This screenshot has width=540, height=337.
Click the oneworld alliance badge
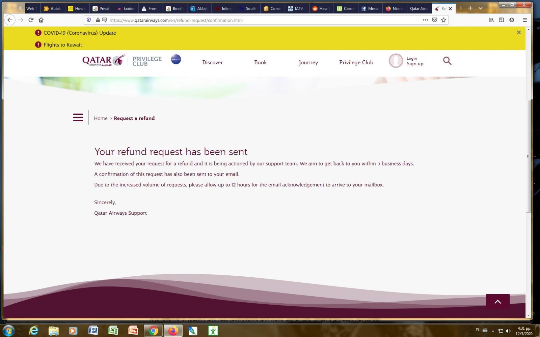click(176, 59)
